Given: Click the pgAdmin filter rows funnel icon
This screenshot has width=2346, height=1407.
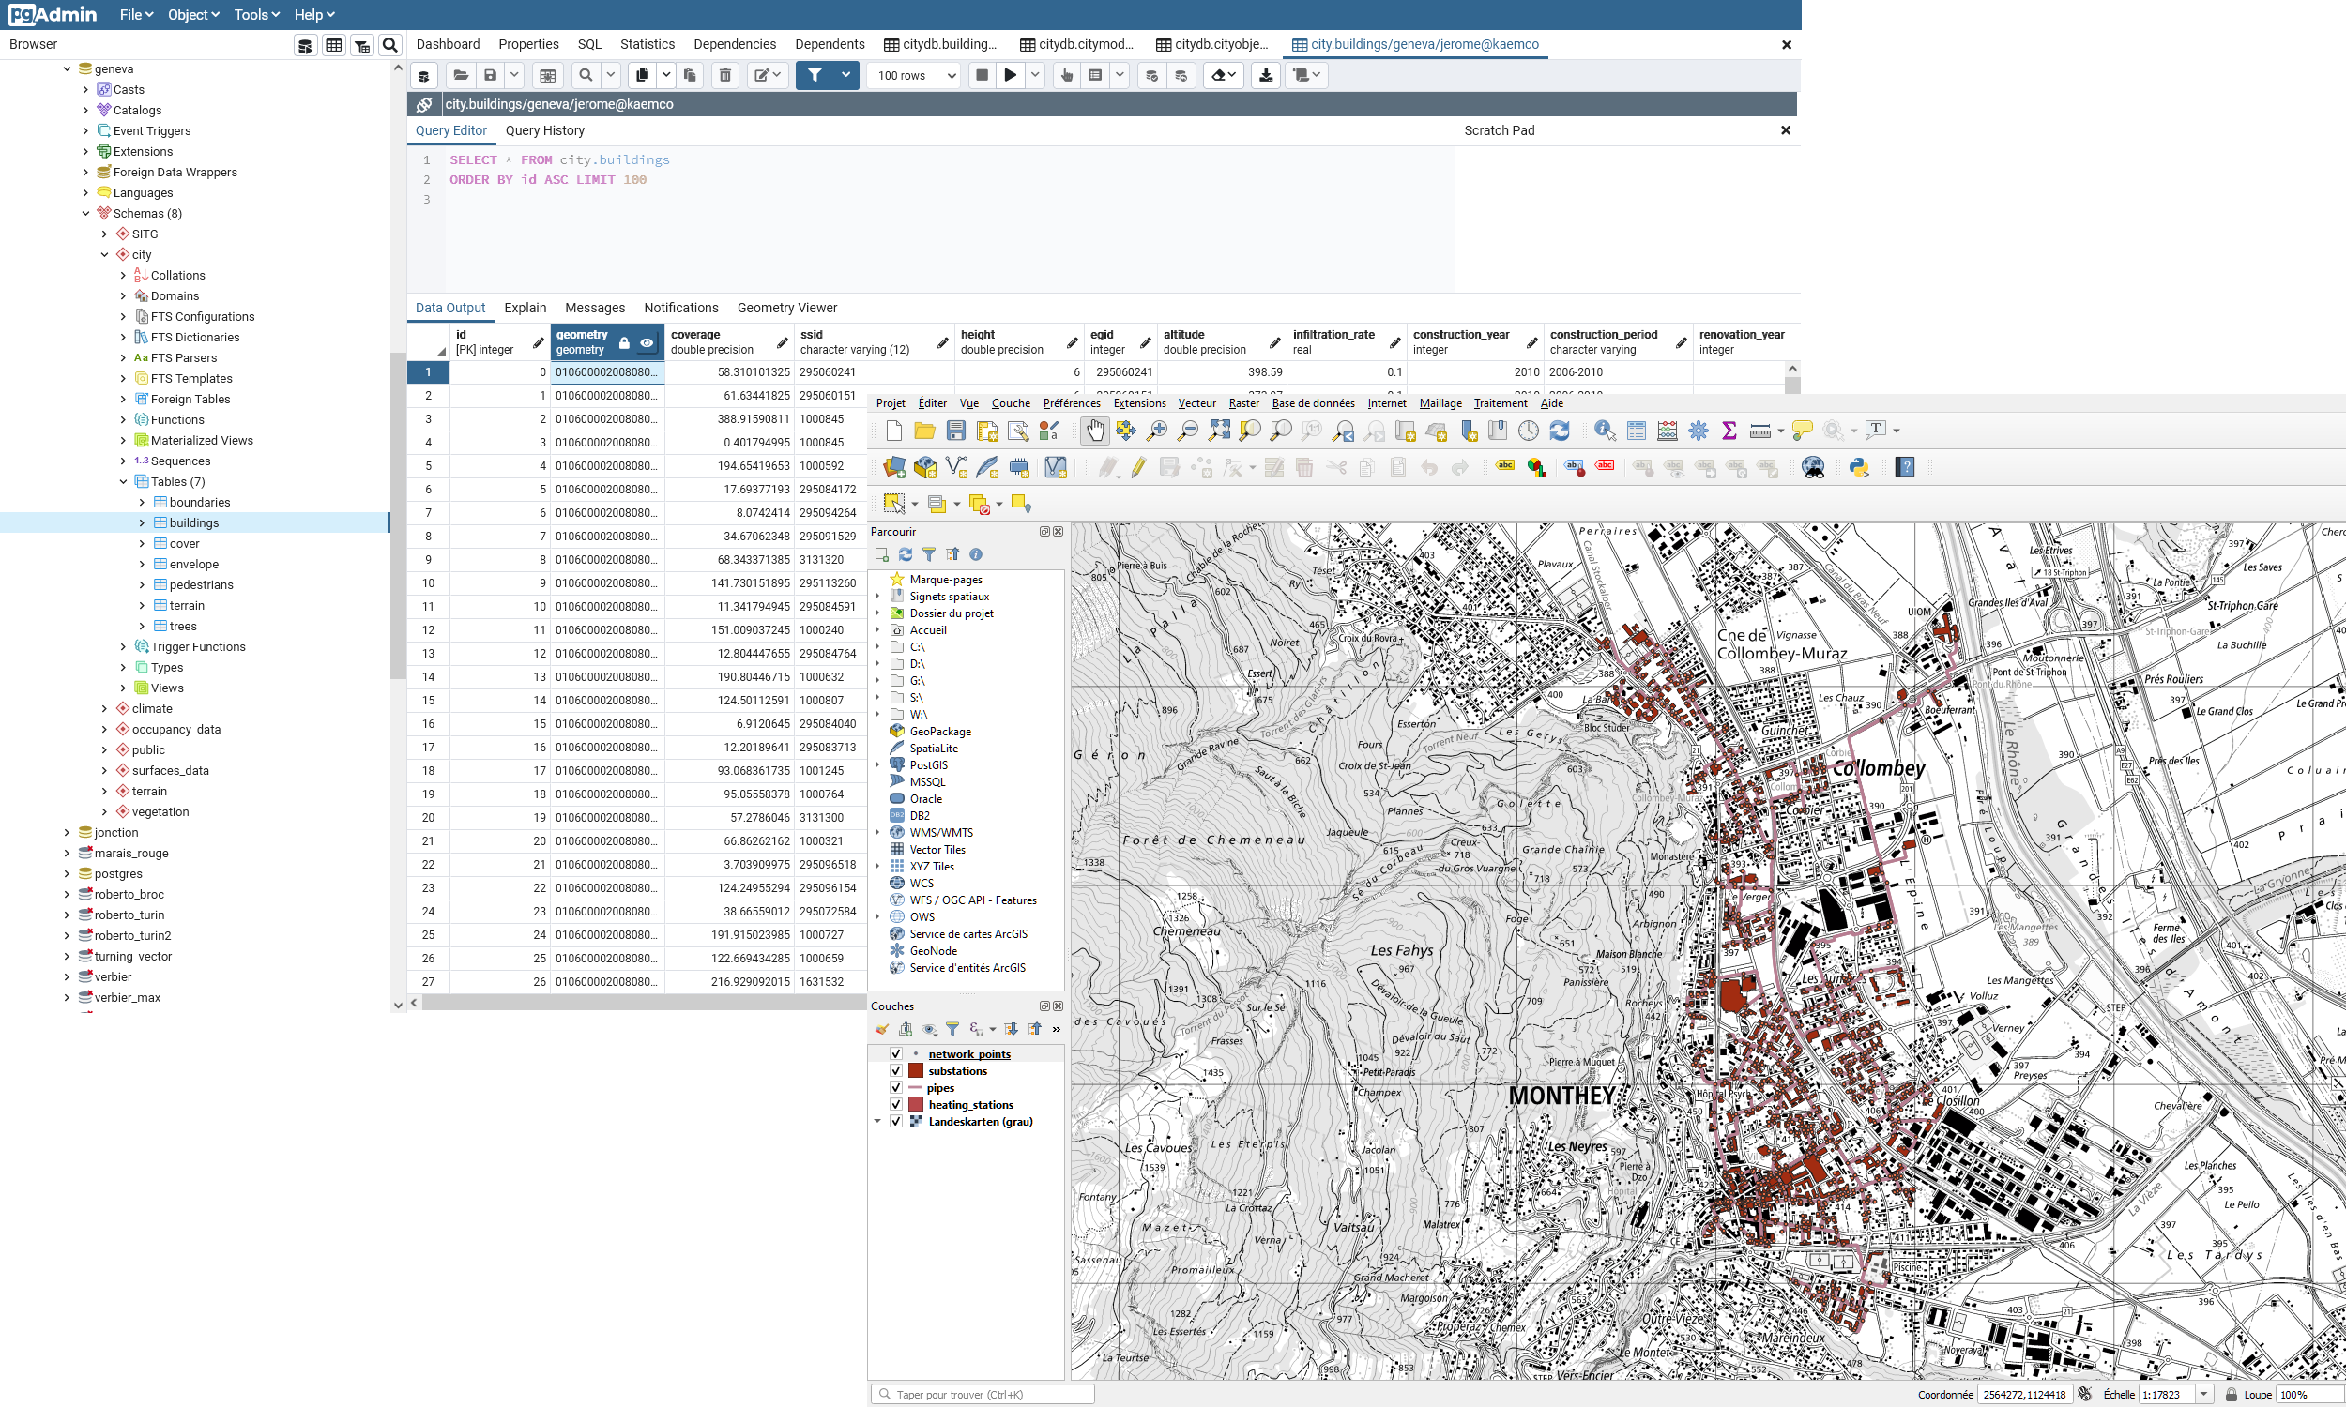Looking at the screenshot, I should coord(815,76).
